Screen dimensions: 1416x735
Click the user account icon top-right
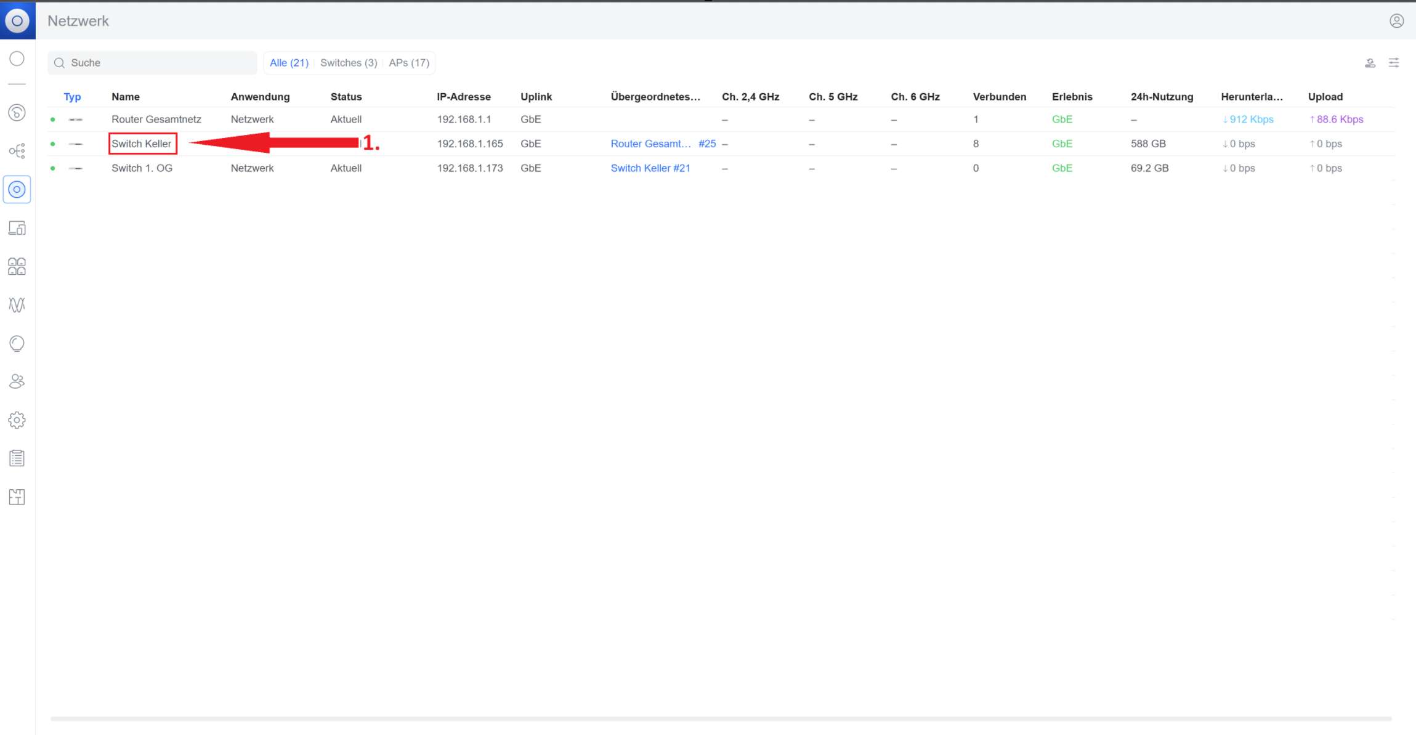(x=1396, y=21)
